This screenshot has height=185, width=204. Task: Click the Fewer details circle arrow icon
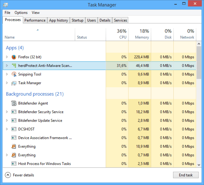point(8,175)
